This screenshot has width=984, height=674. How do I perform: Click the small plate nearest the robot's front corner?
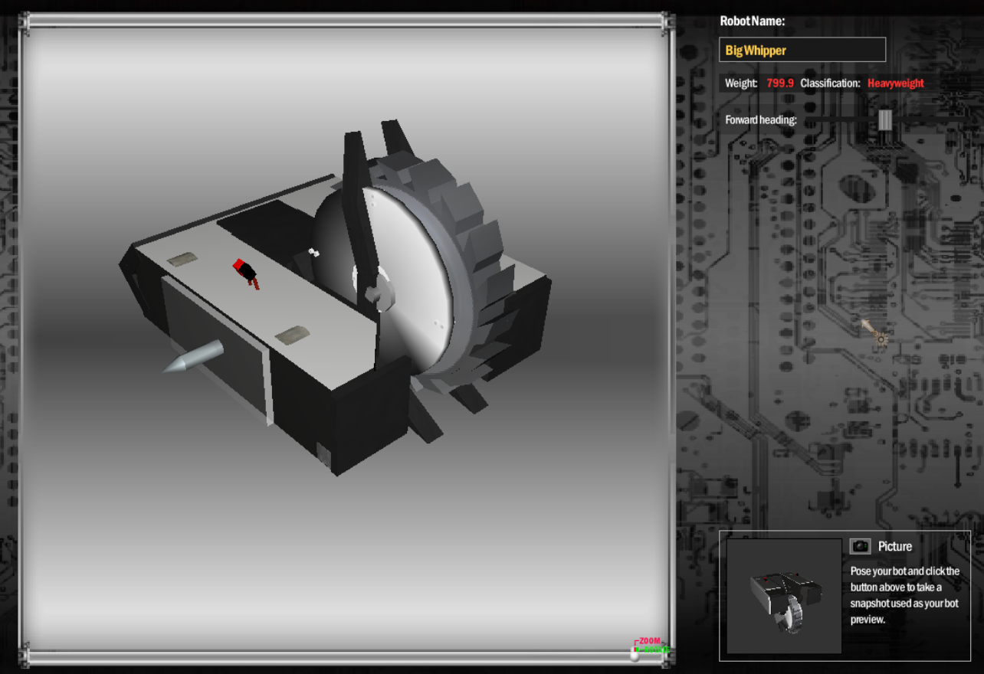click(x=292, y=334)
